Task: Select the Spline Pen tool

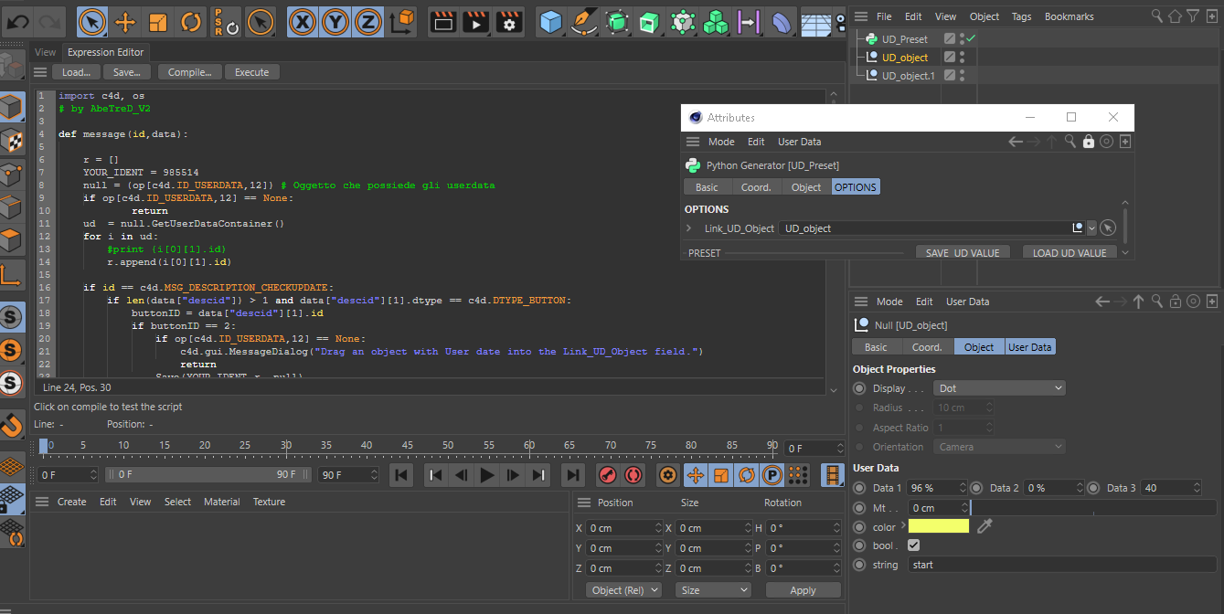Action: 584,21
